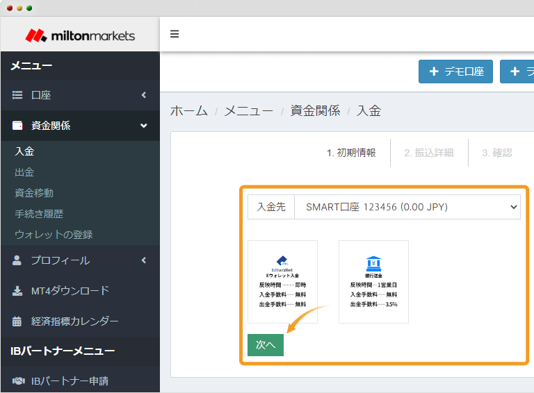Click the IBパートナー申請 handshake icon
The width and height of the screenshot is (534, 393).
(18, 381)
